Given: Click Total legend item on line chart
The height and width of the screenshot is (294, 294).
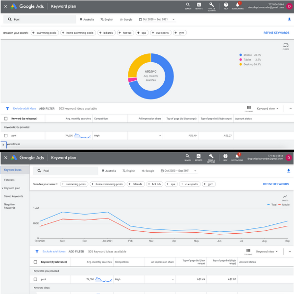Looking at the screenshot, I should click(272, 204).
